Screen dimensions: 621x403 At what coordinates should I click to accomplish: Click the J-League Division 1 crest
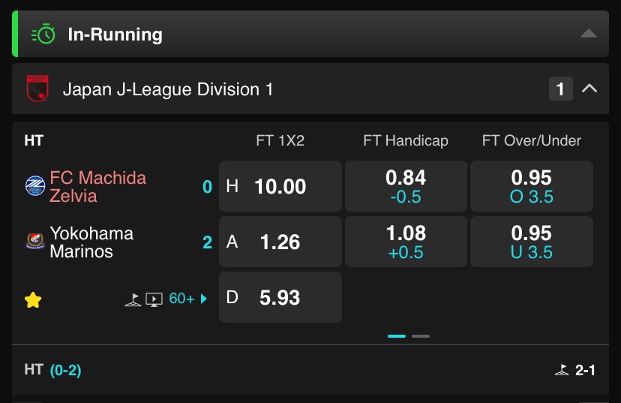(x=37, y=89)
